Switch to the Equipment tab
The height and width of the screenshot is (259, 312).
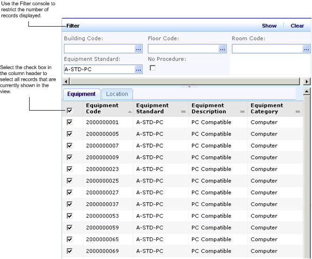tap(81, 94)
